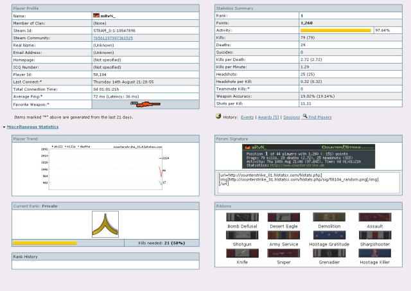The width and height of the screenshot is (411, 291).
Task: Open the Sessions history link
Action: click(292, 117)
